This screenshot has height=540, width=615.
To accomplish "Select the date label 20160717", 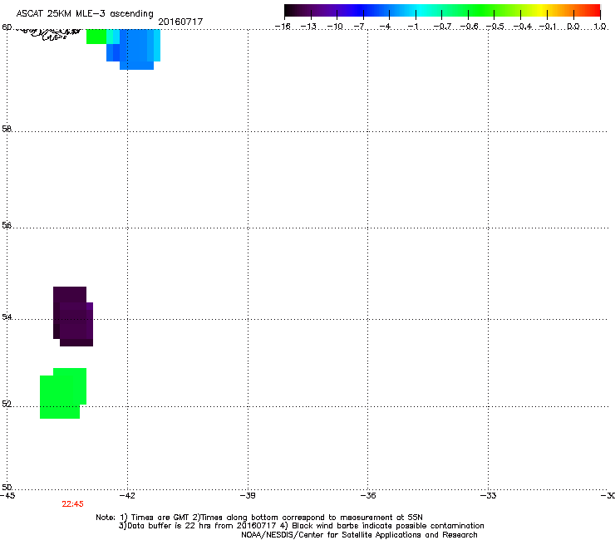I will 180,22.
